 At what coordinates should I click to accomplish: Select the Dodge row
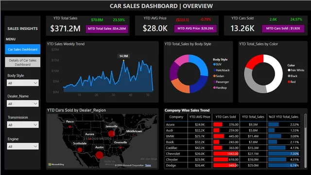(232, 165)
